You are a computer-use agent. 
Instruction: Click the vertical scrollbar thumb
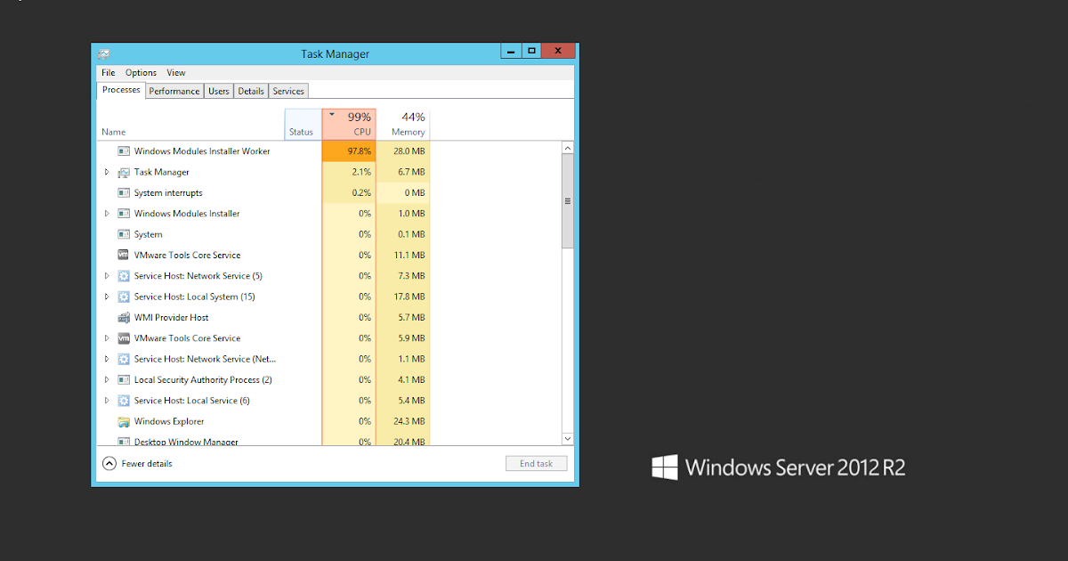[568, 200]
